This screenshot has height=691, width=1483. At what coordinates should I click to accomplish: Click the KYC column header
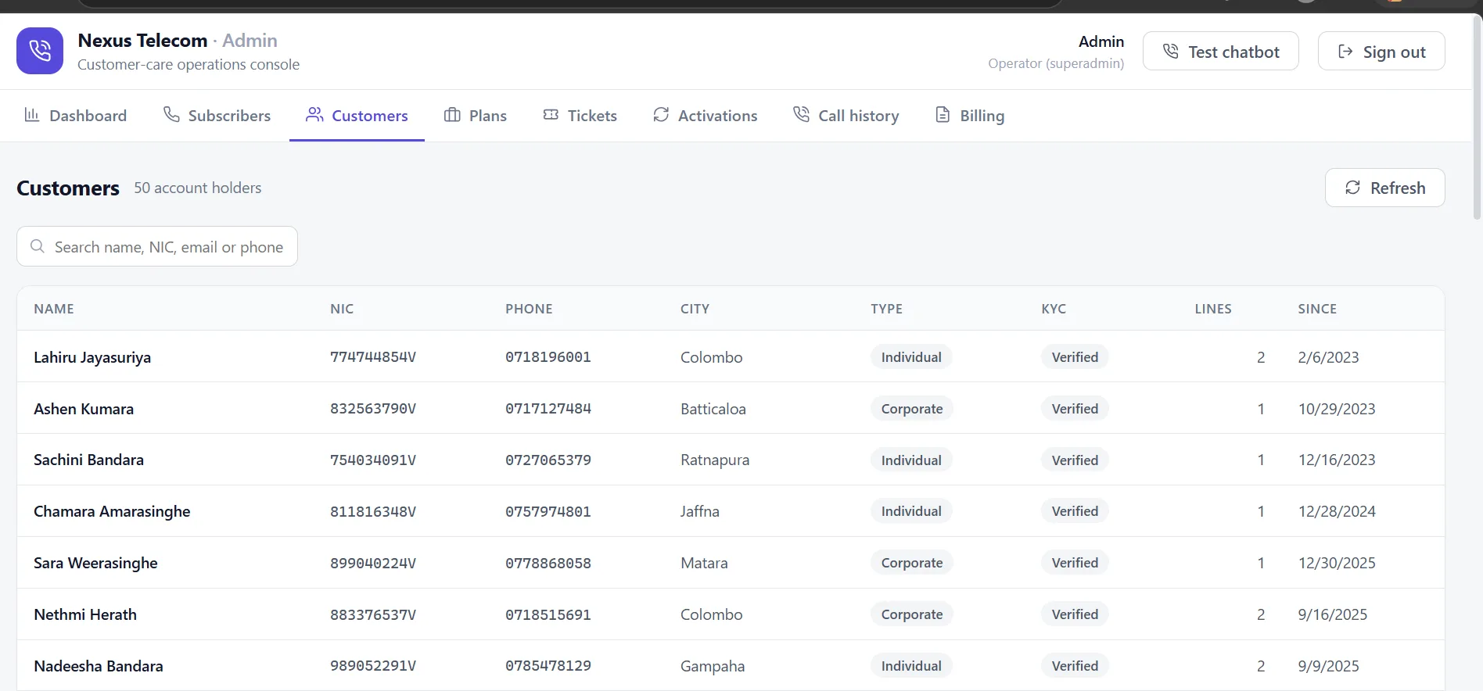(x=1054, y=309)
